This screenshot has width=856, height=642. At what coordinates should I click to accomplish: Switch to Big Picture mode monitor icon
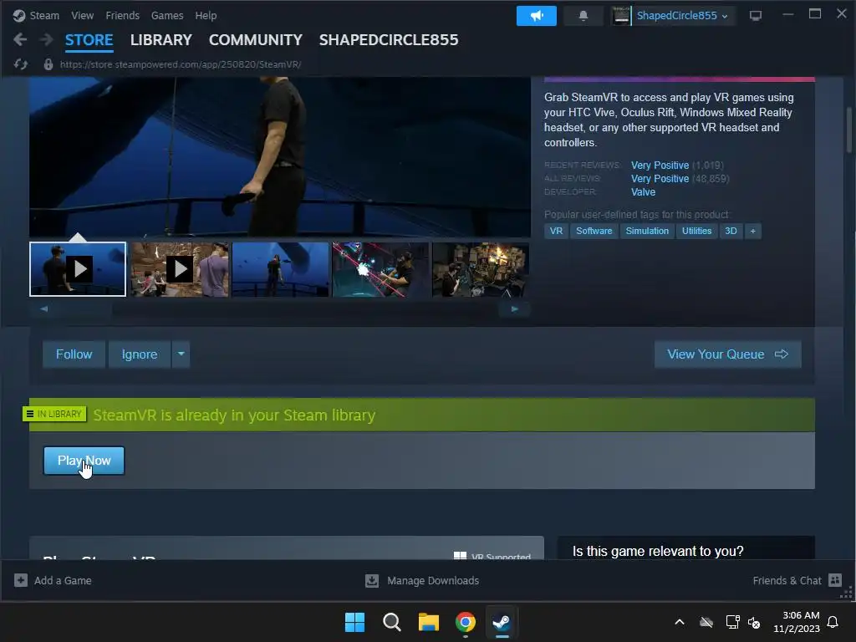(x=755, y=16)
